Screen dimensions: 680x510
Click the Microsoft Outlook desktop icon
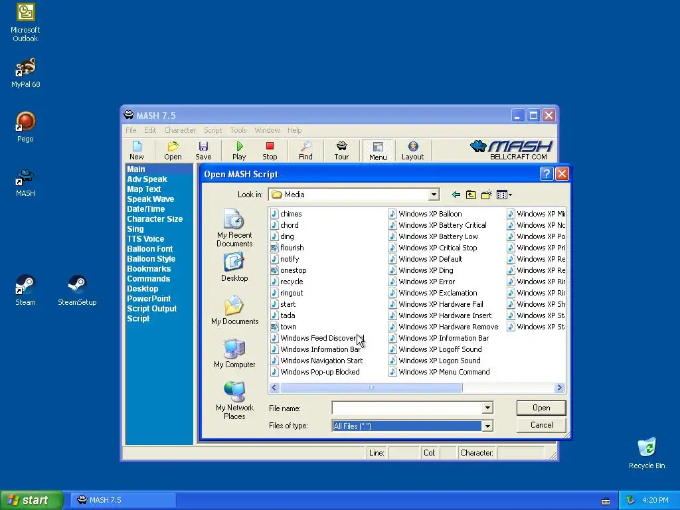25,23
